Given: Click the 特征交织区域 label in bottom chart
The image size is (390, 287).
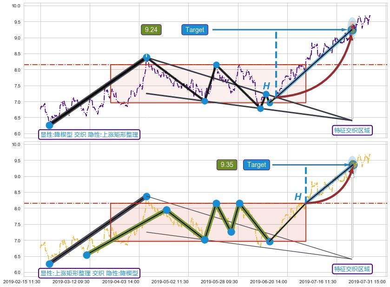Looking at the screenshot, I should (352, 269).
